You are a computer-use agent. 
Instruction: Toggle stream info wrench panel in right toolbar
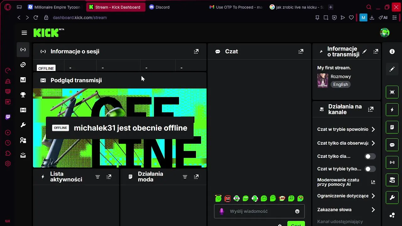coord(392,198)
